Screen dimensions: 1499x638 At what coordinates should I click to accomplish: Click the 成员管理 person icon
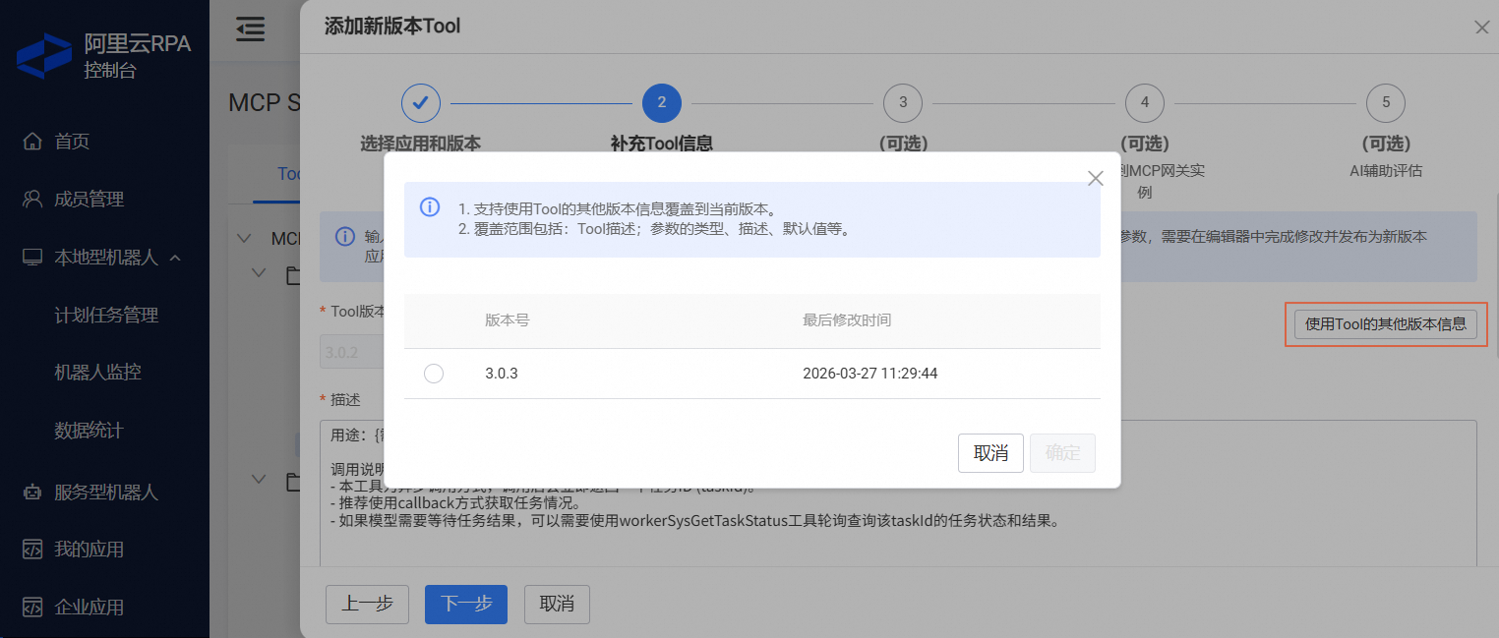click(32, 200)
